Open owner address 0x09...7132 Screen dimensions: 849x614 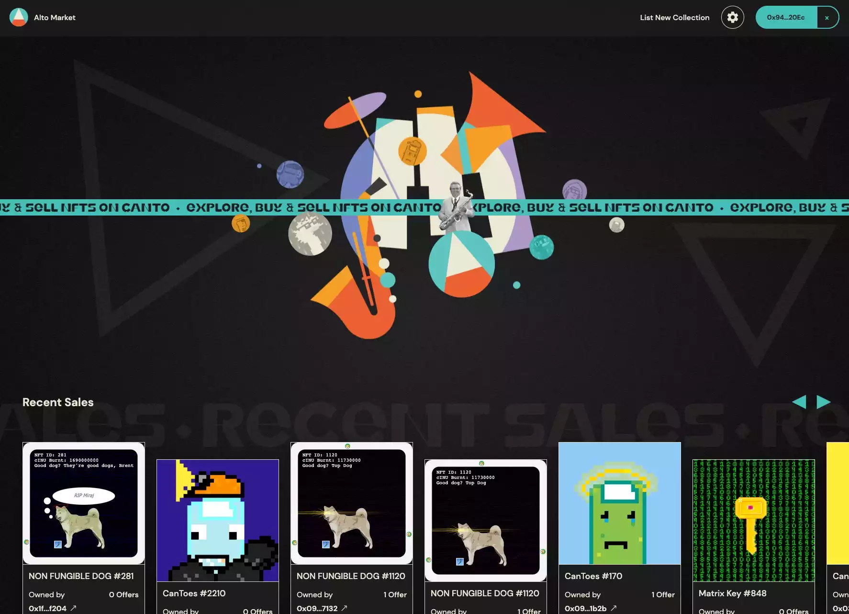pos(317,608)
